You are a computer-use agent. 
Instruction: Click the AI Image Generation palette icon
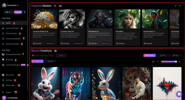tap(3, 54)
